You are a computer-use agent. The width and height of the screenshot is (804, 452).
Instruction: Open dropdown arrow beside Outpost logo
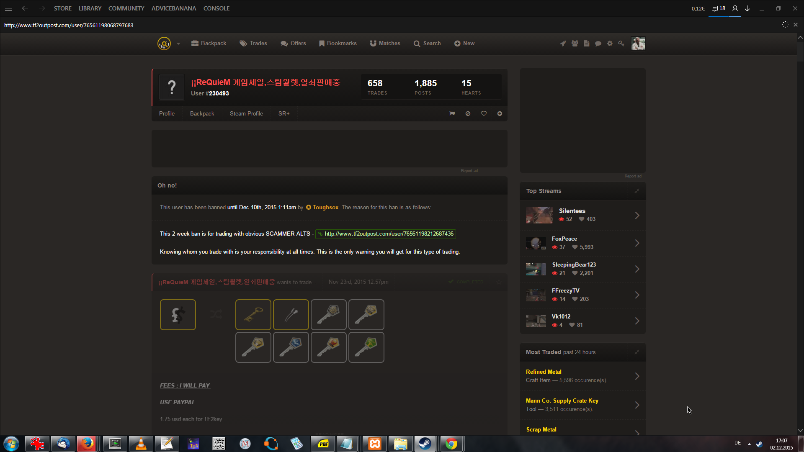(178, 44)
